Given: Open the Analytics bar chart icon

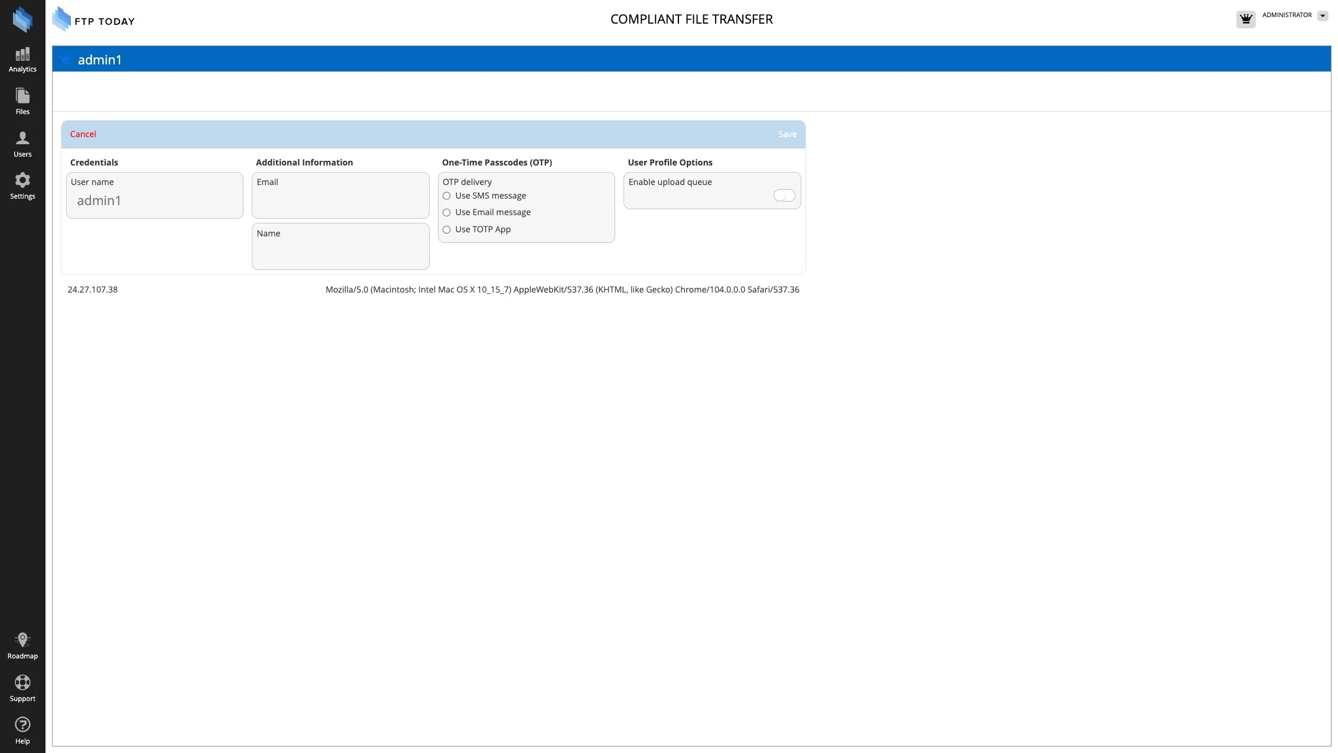Looking at the screenshot, I should click(x=22, y=55).
